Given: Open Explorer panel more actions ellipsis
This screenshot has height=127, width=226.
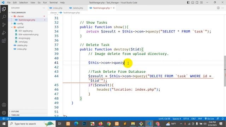Looking at the screenshot, I should coord(44,8).
